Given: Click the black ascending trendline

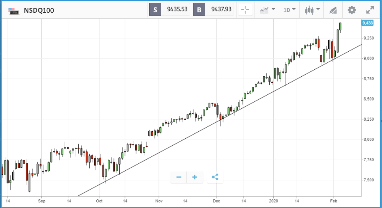Looking at the screenshot, I should pos(205,126).
